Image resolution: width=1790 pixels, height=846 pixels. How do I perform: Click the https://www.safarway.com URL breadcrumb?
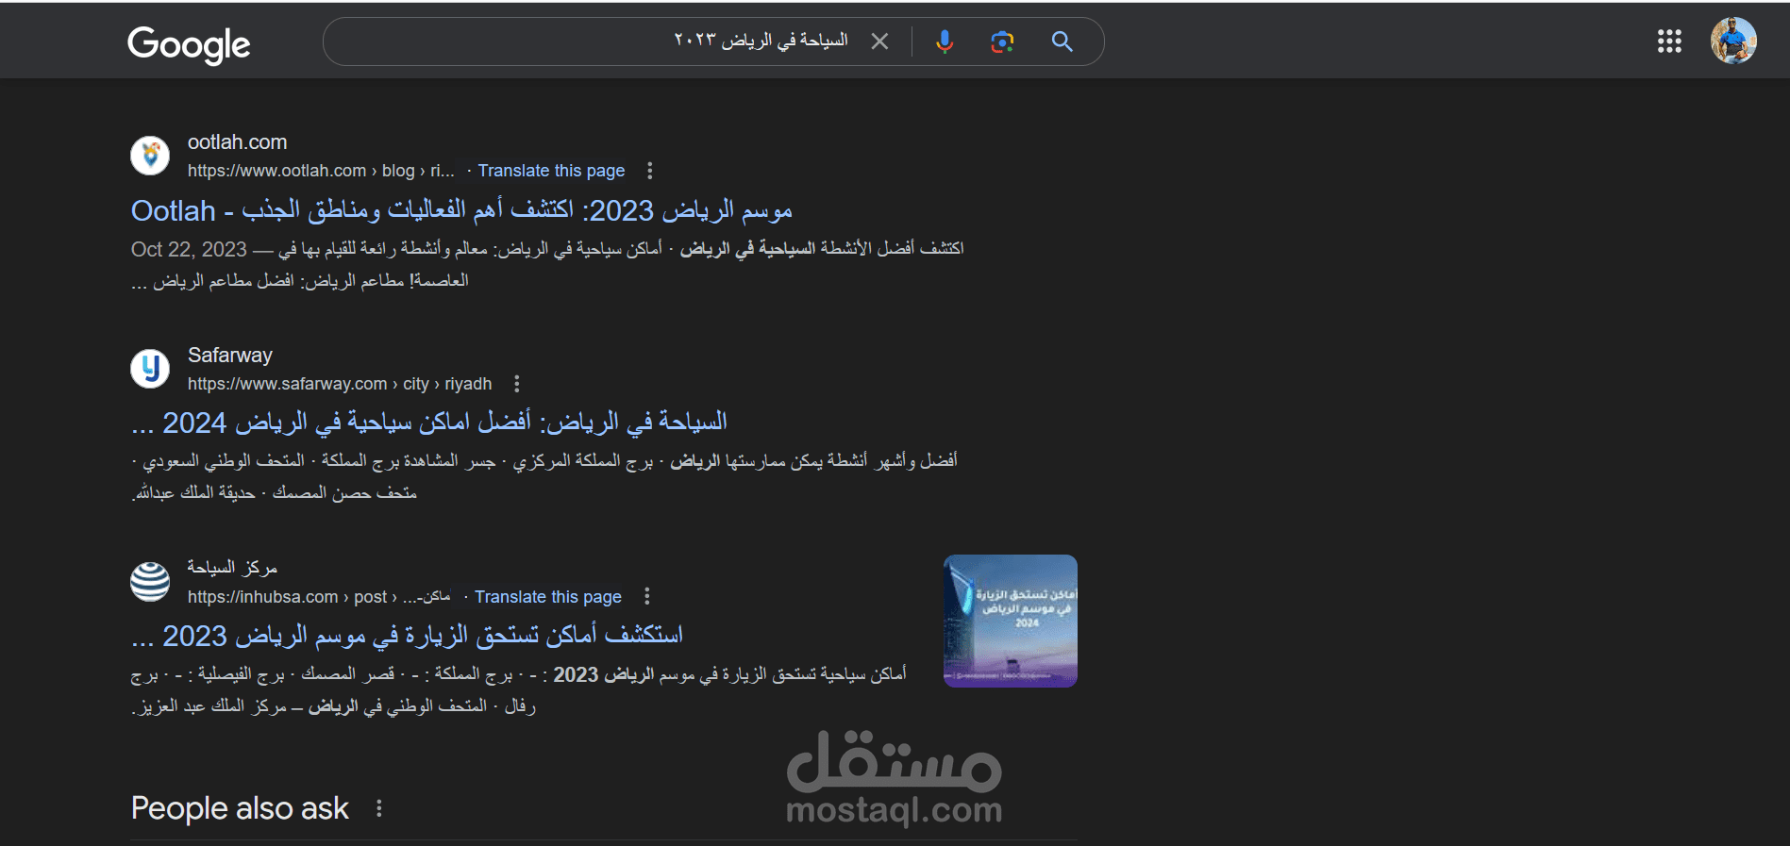(x=340, y=384)
